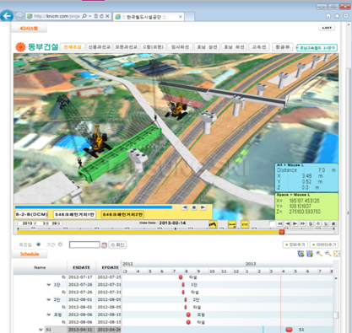Select the 항공뷰 view tab
The width and height of the screenshot is (352, 333).
pyautogui.click(x=283, y=47)
